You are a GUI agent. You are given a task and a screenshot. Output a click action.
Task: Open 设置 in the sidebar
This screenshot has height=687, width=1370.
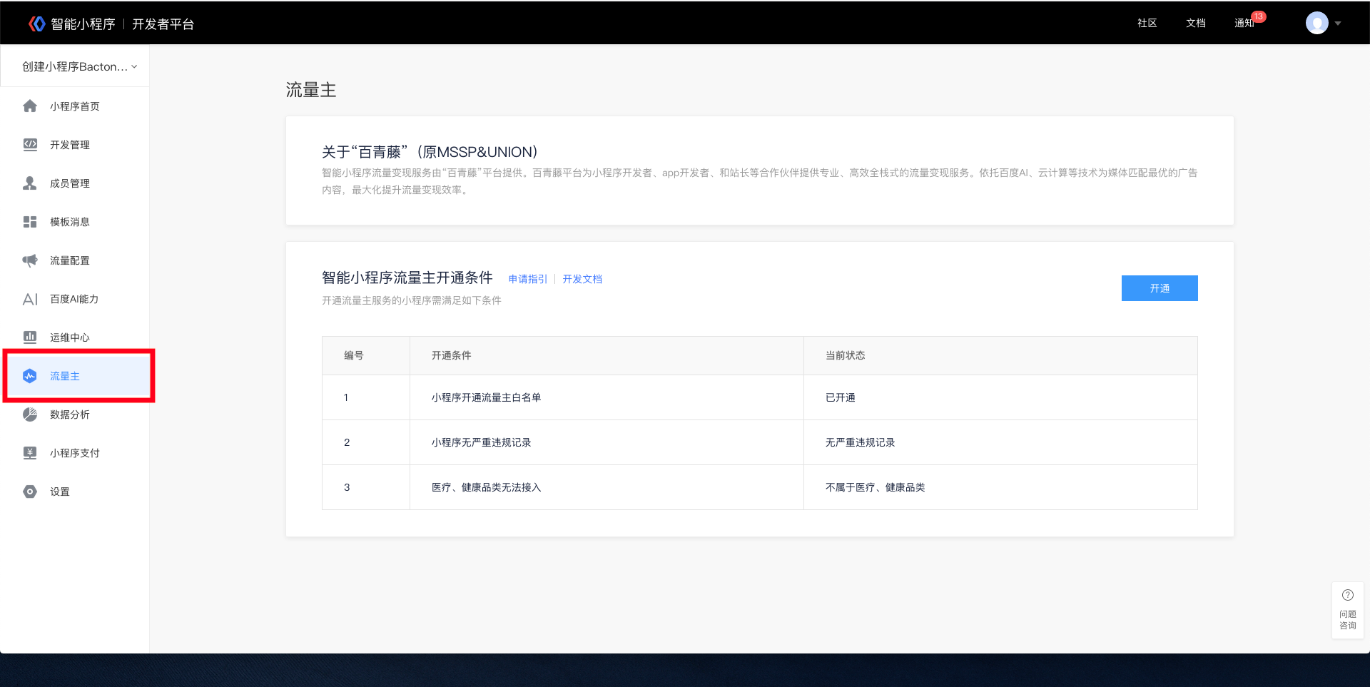pyautogui.click(x=75, y=492)
